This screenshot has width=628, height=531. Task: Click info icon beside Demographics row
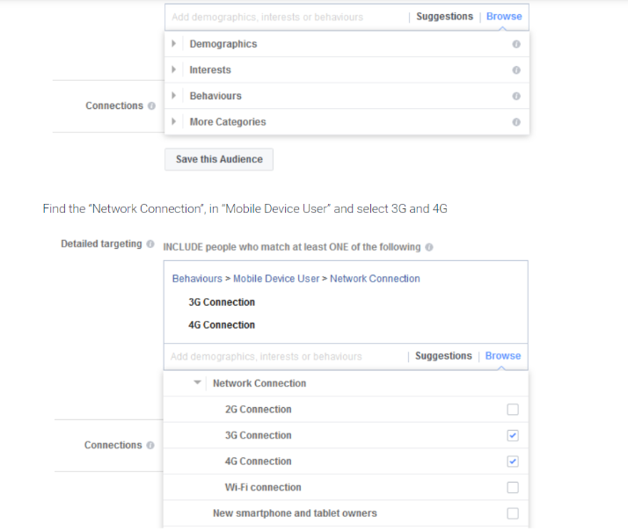[516, 44]
